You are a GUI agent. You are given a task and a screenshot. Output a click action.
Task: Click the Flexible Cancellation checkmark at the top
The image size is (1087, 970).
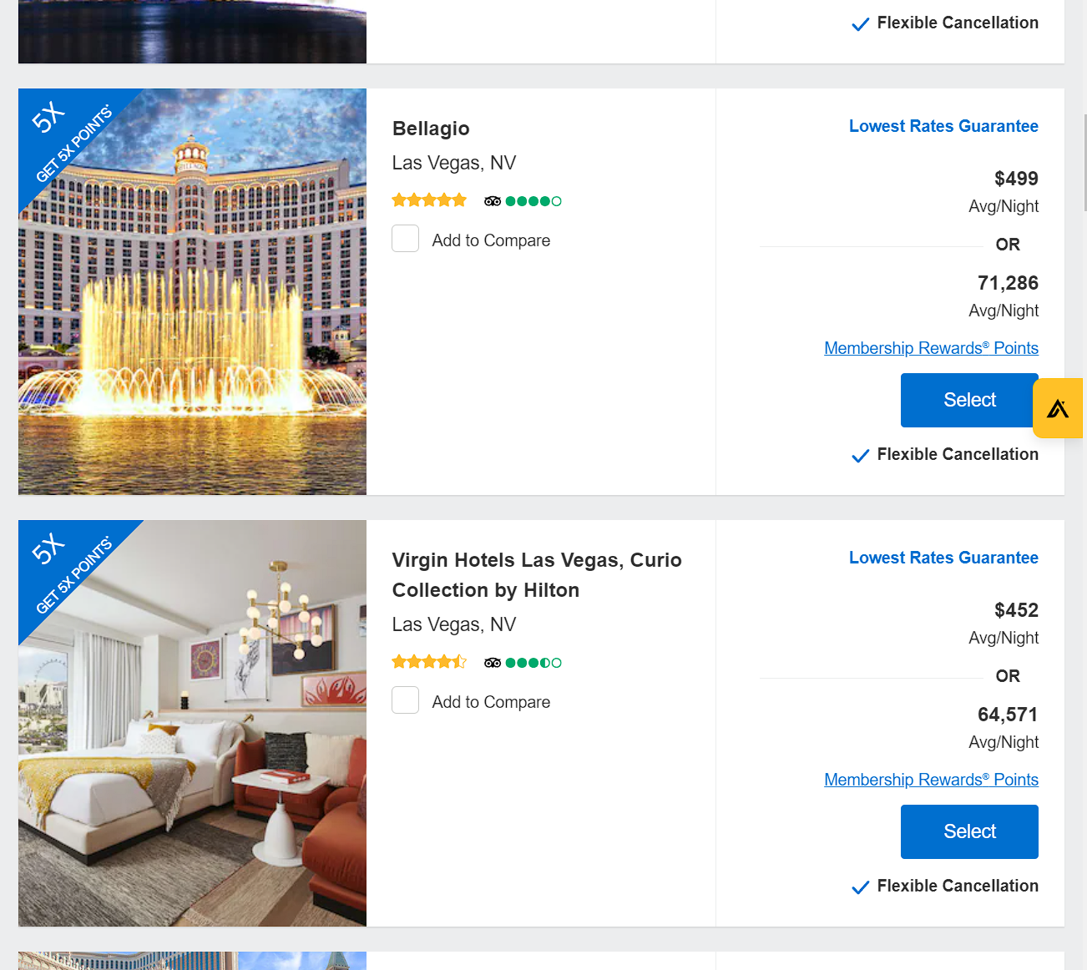[x=860, y=23]
